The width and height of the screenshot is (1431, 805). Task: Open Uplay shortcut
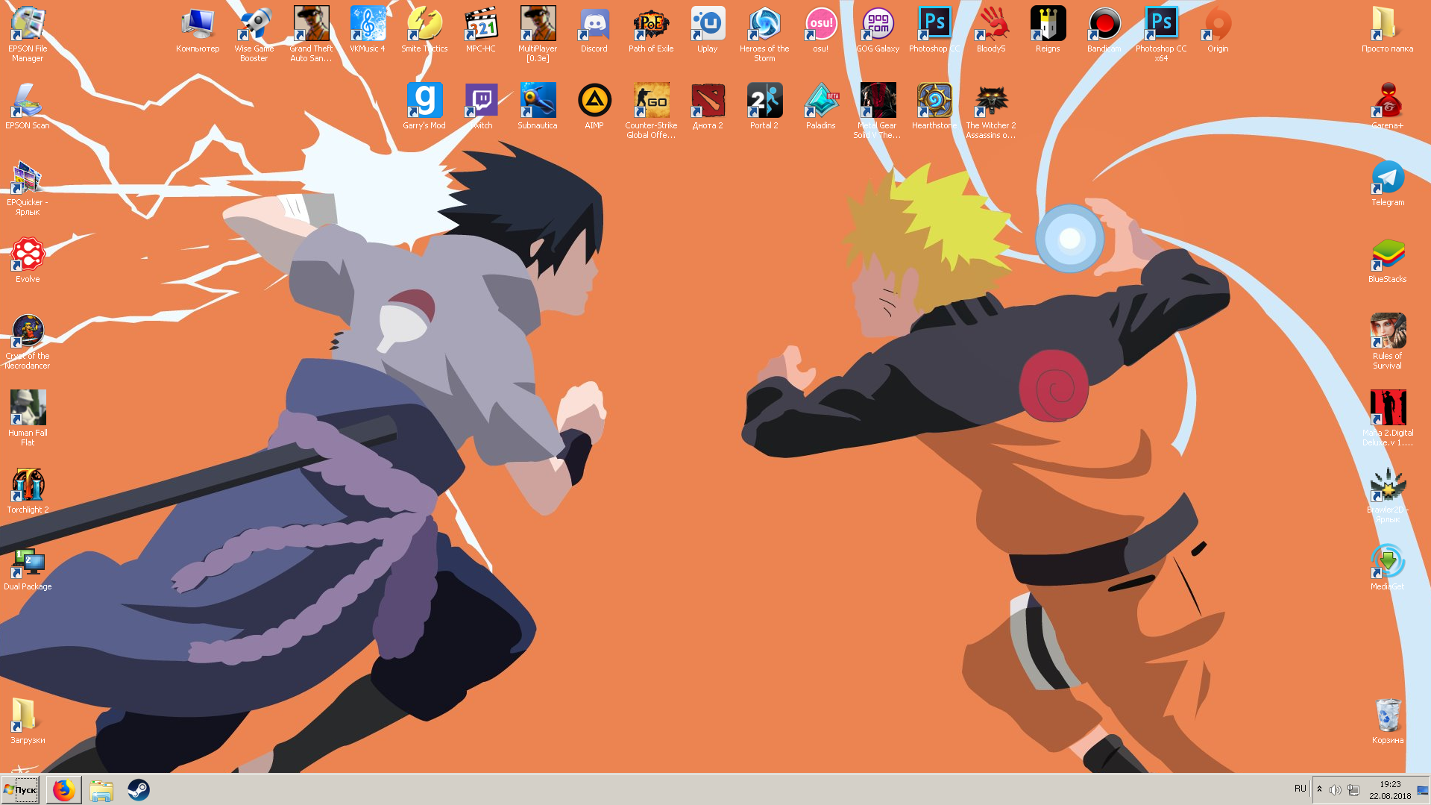pos(708,30)
